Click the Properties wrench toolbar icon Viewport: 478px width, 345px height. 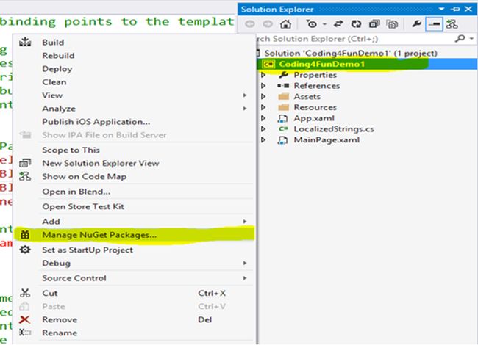click(x=416, y=24)
